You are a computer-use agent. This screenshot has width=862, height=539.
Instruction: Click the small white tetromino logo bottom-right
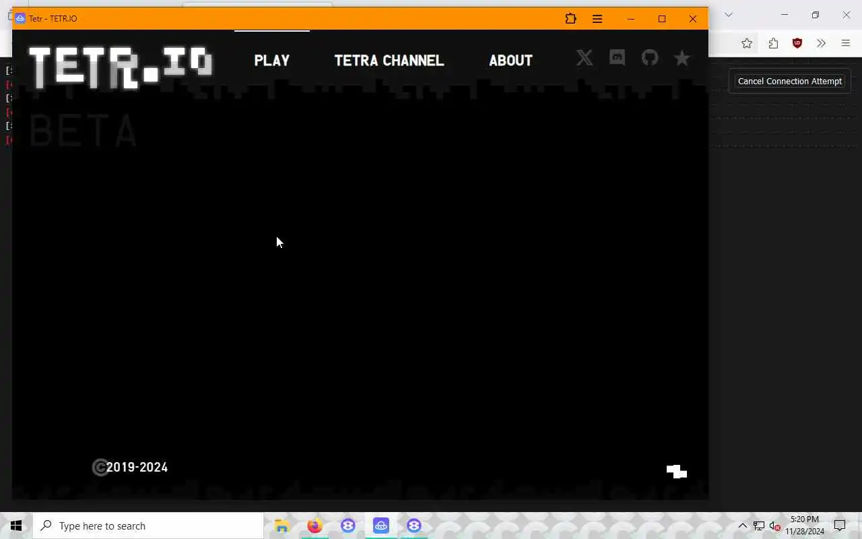tap(677, 472)
